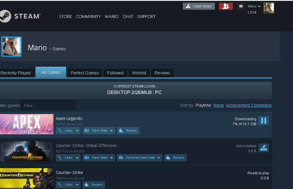Viewport: 293px width, 189px height.
Task: Click the Apex Legends game banner image
Action: pos(27,124)
